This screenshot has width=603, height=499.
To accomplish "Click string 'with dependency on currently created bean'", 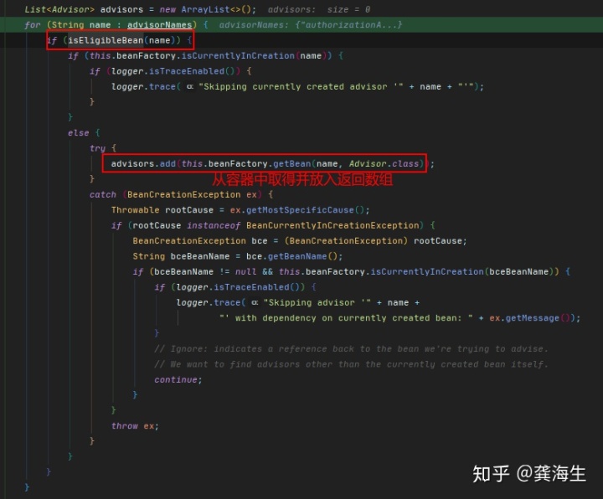I will click(x=346, y=318).
